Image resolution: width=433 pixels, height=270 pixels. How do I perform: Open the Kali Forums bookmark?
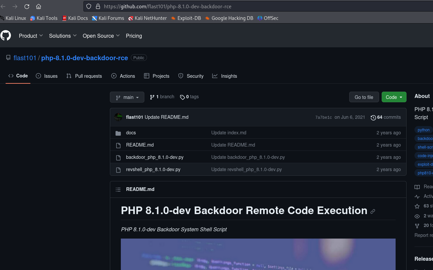pyautogui.click(x=108, y=18)
